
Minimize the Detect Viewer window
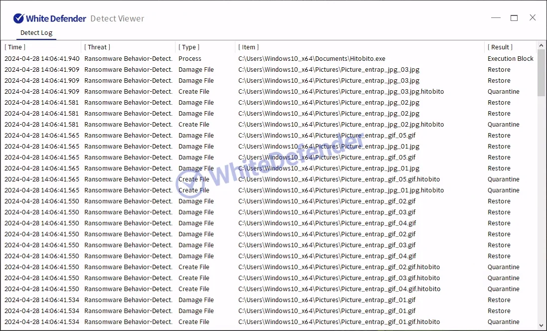coord(496,18)
